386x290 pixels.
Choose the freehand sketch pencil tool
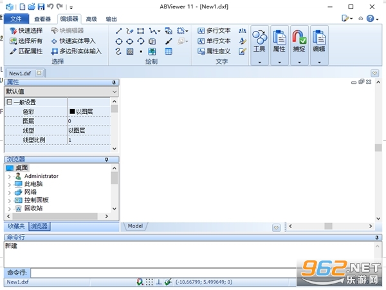coord(129,31)
